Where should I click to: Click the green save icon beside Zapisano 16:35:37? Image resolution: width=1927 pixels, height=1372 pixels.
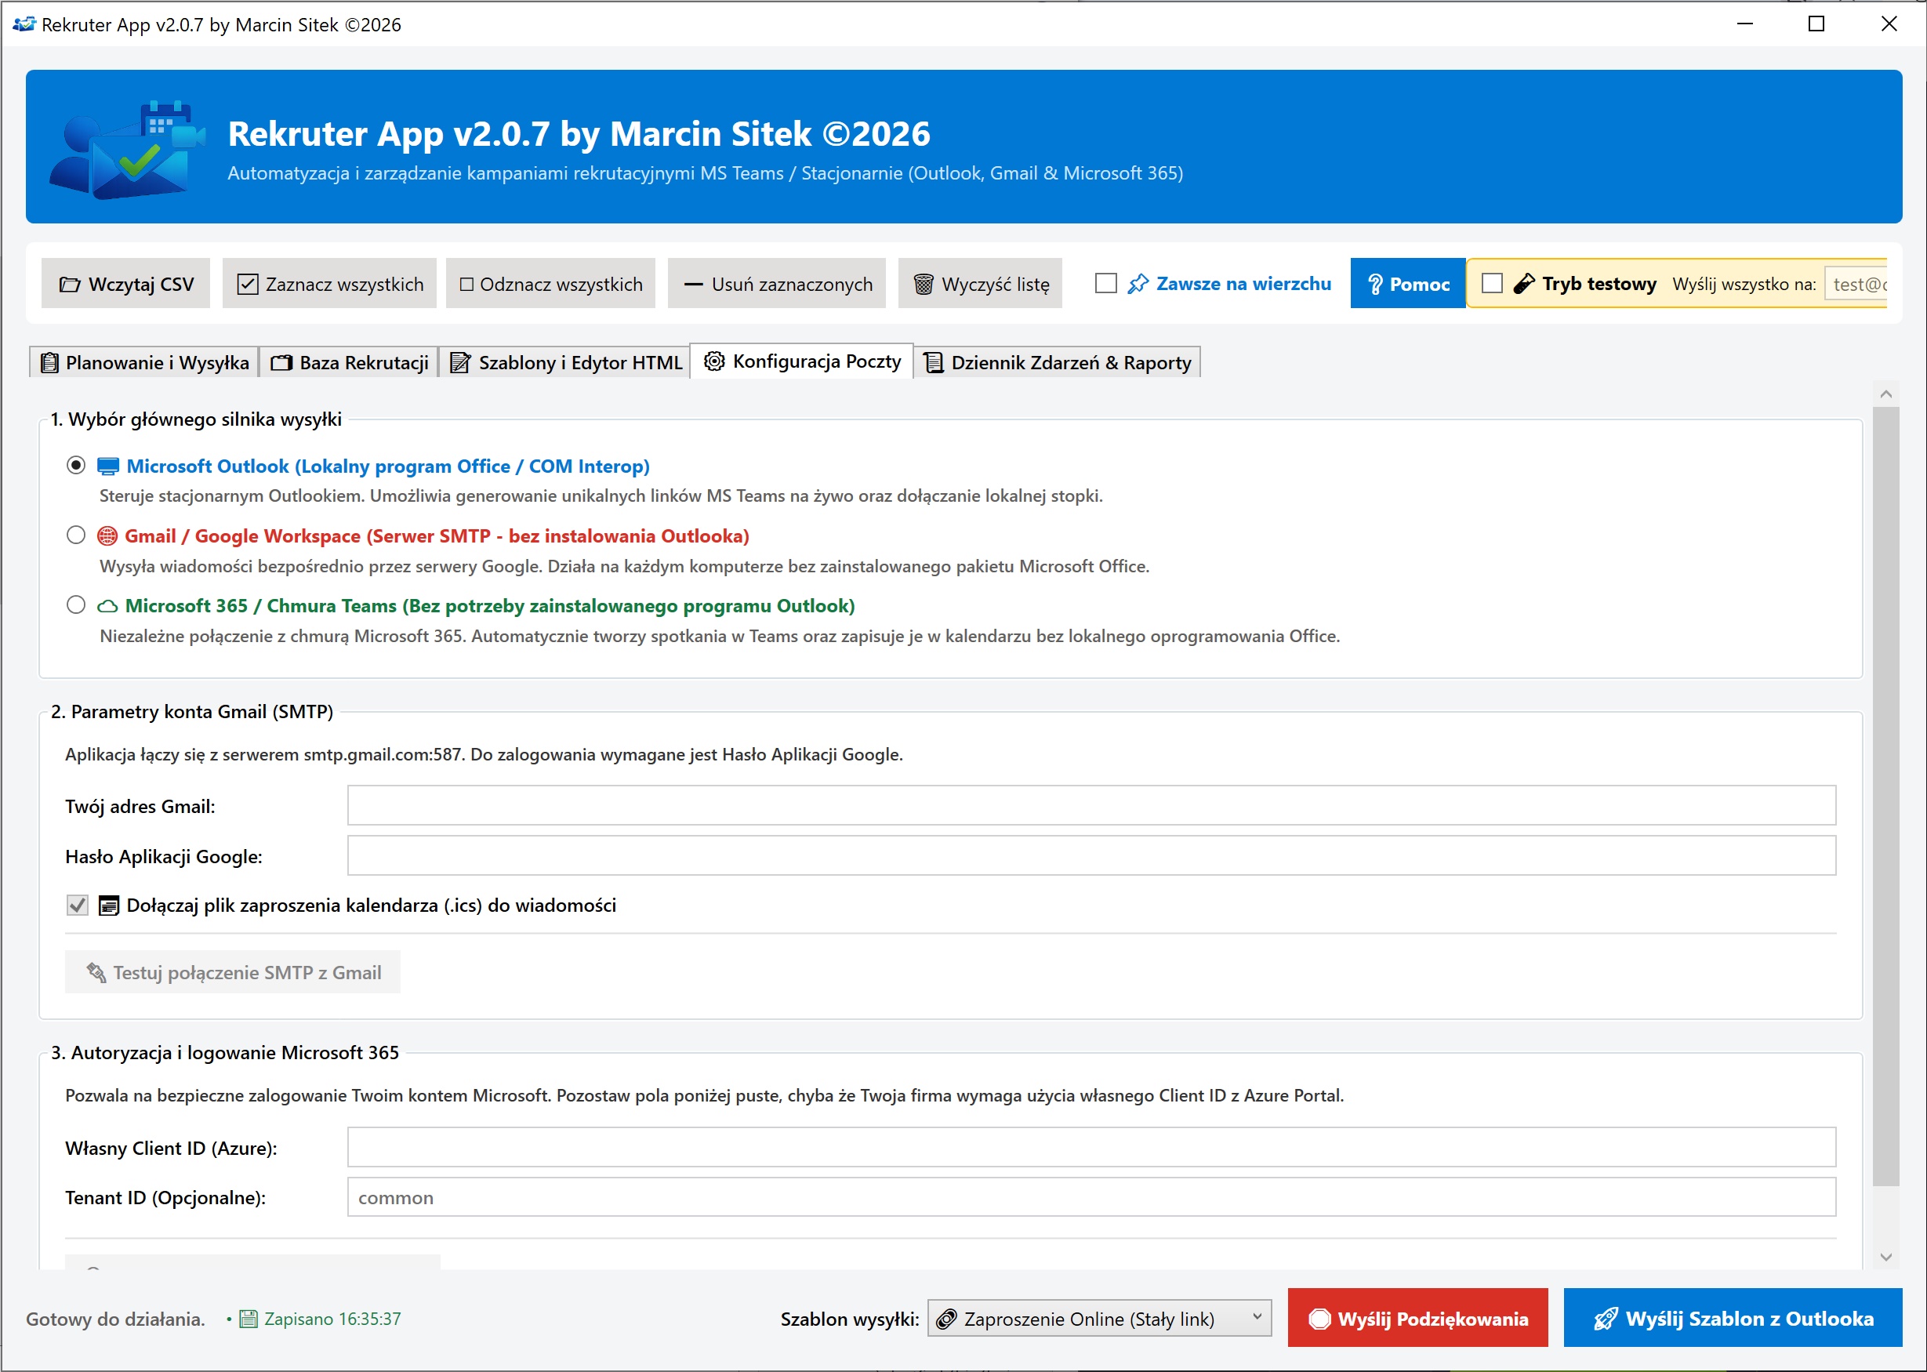tap(249, 1319)
